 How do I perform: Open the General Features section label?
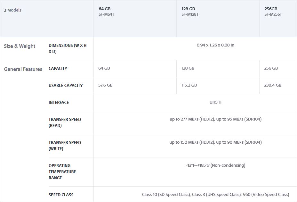23,69
